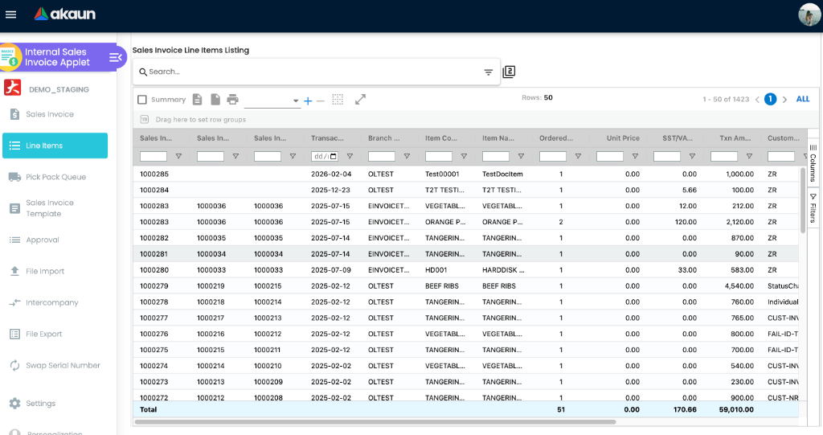
Task: Open filter menu for Branch column
Action: pyautogui.click(x=407, y=157)
